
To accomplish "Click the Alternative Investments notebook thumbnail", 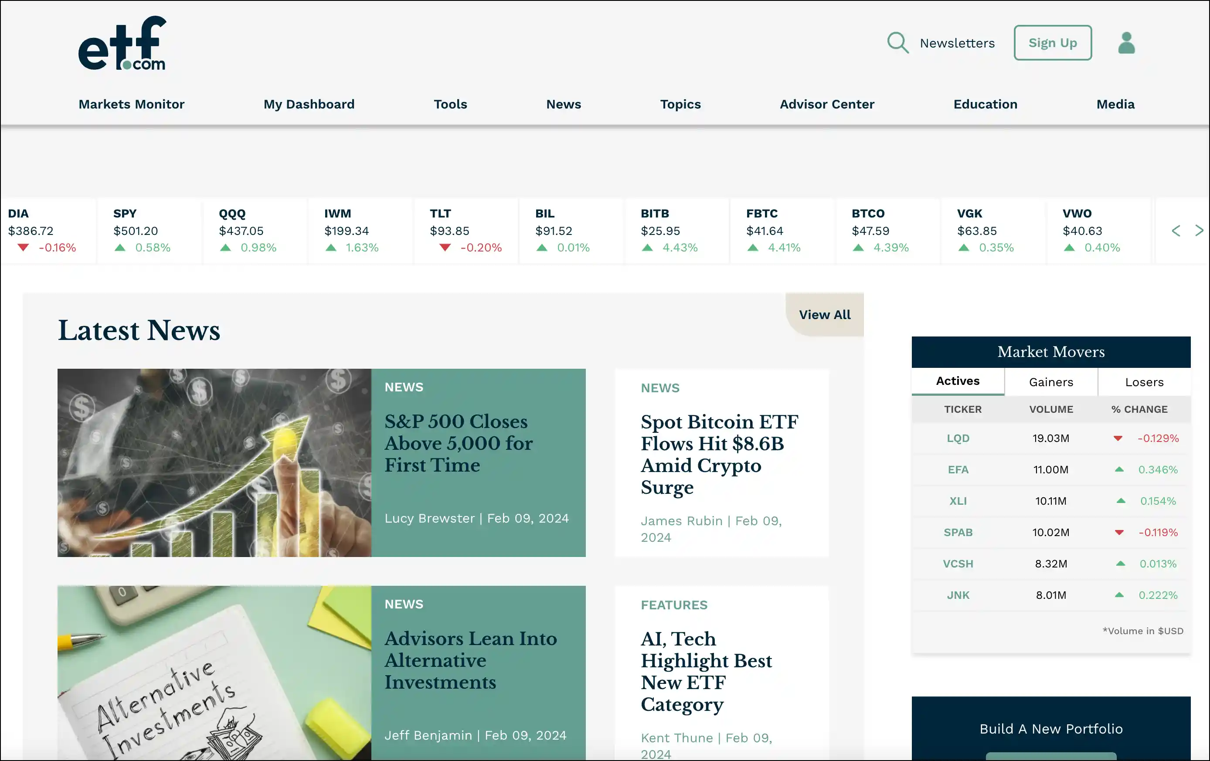I will (x=214, y=673).
